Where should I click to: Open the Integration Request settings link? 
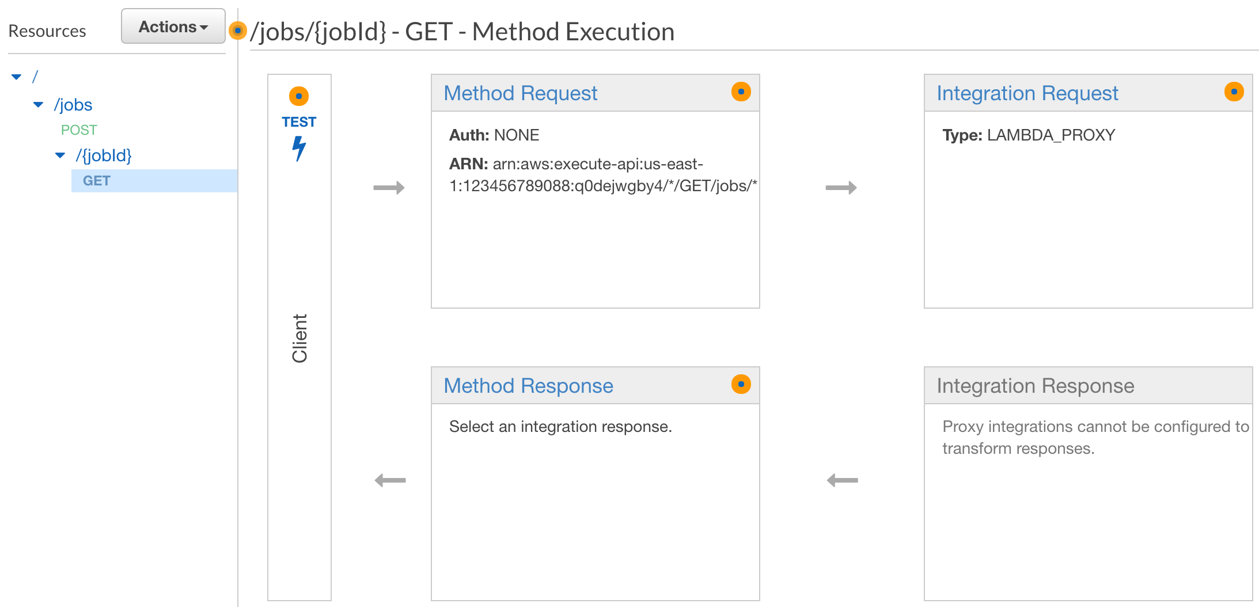1027,93
